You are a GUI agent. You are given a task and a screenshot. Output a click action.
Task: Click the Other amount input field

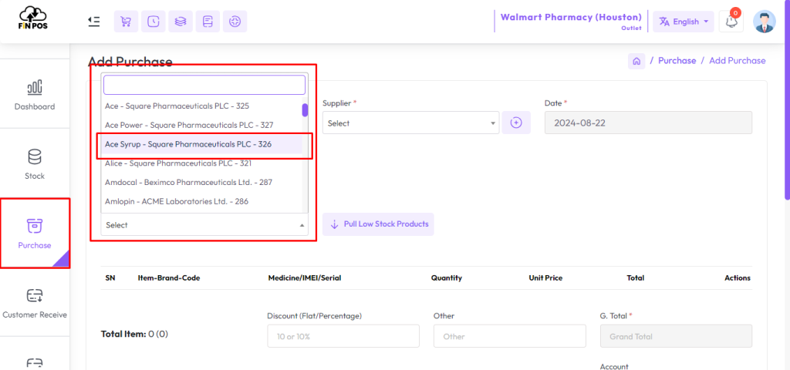click(509, 336)
